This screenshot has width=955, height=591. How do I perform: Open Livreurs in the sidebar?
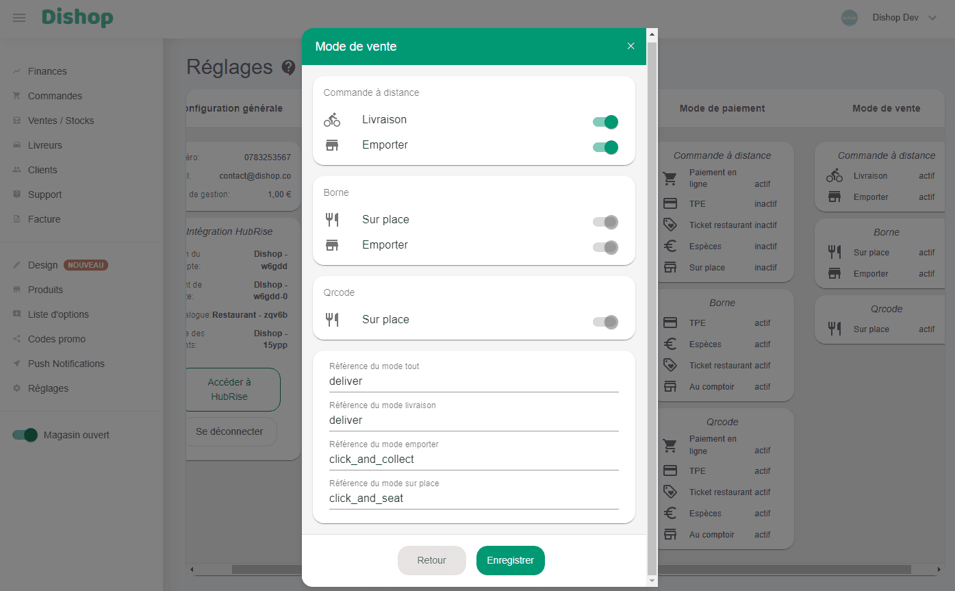[45, 145]
